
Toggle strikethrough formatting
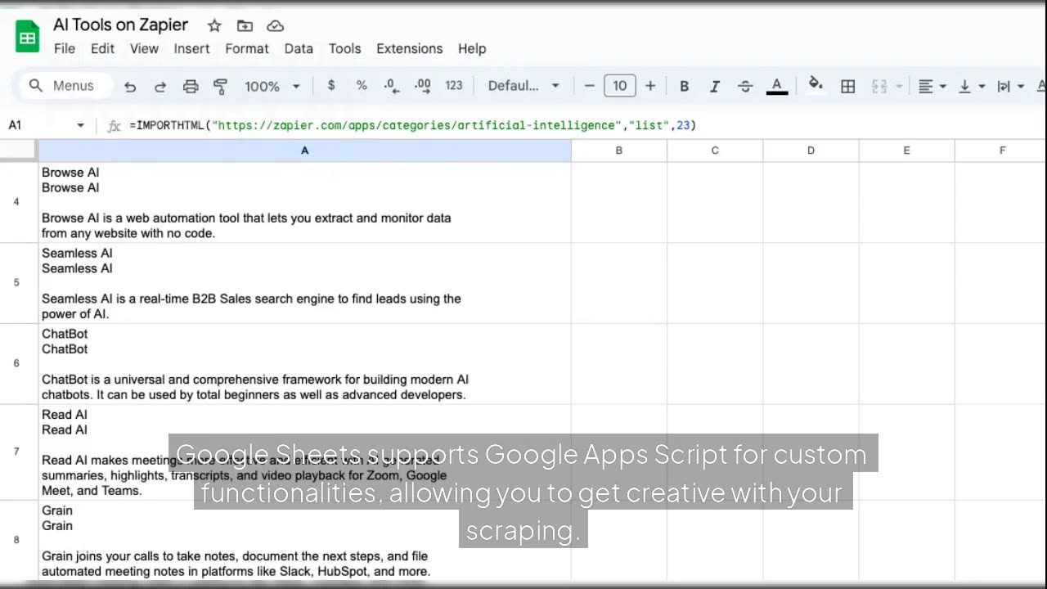[x=745, y=86]
